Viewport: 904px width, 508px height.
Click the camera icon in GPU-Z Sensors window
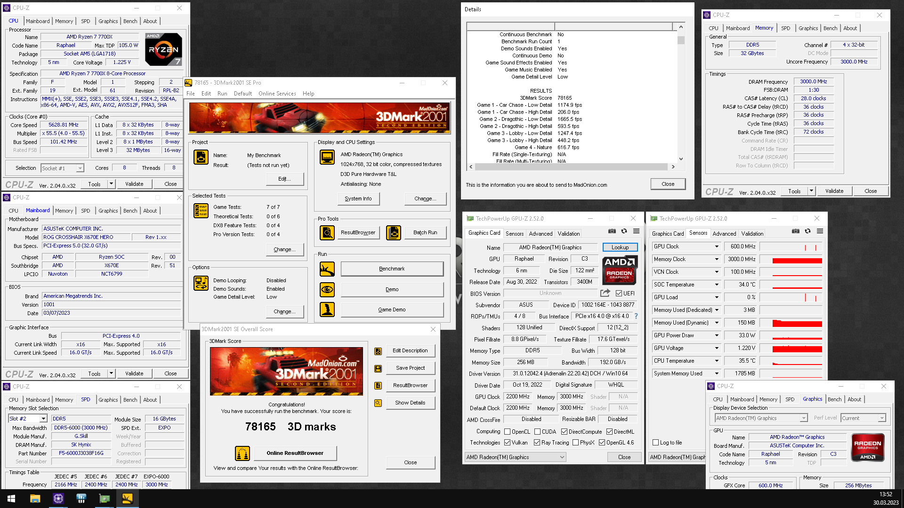[796, 231]
